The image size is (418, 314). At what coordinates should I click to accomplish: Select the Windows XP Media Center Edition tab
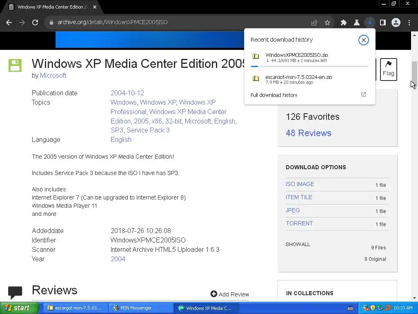click(x=52, y=7)
